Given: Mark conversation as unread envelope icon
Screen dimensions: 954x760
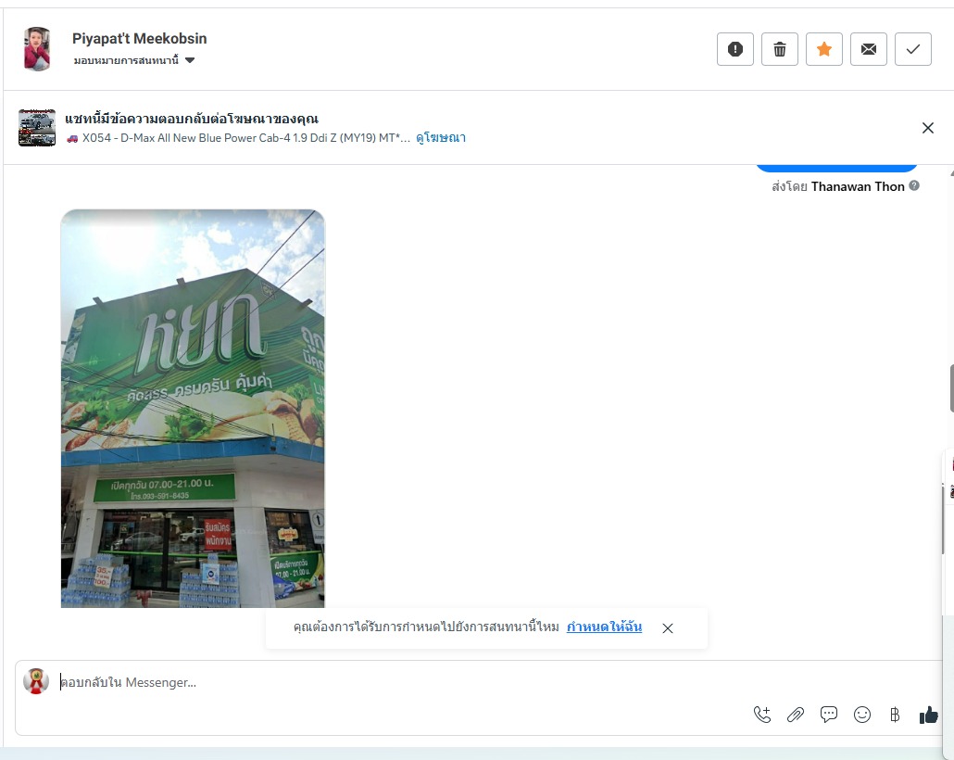Looking at the screenshot, I should click(x=868, y=49).
